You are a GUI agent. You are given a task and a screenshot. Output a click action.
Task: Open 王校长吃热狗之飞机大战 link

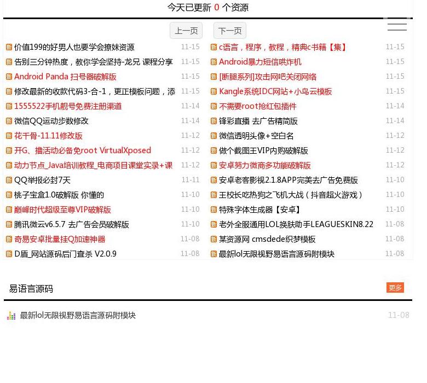[291, 195]
